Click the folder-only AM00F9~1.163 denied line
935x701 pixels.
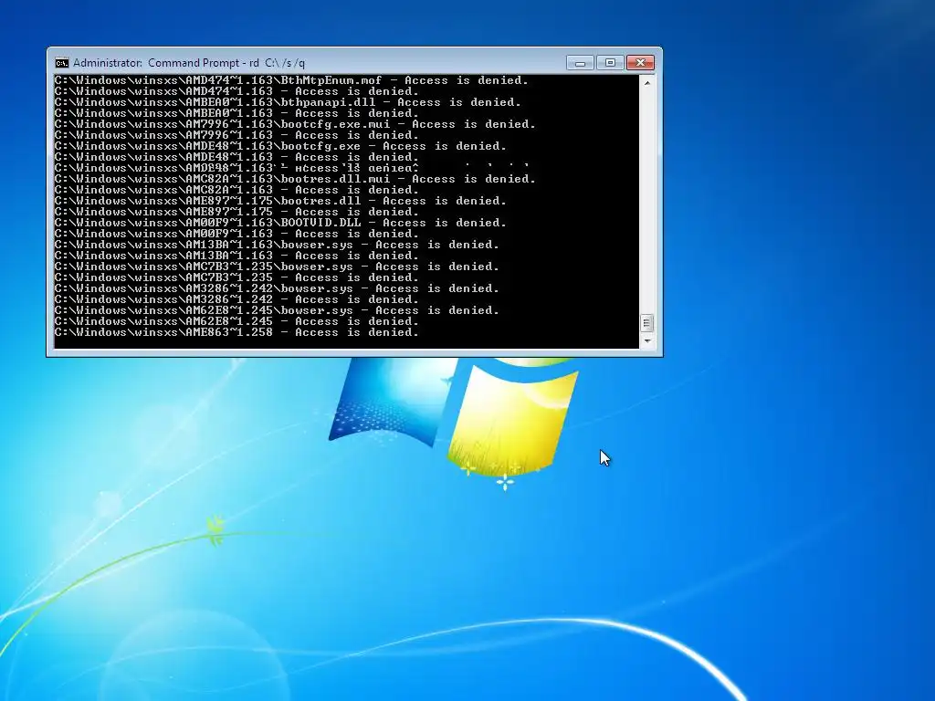(236, 234)
